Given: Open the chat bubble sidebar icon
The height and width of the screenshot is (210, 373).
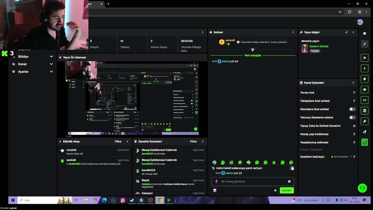Looking at the screenshot, I should [365, 90].
